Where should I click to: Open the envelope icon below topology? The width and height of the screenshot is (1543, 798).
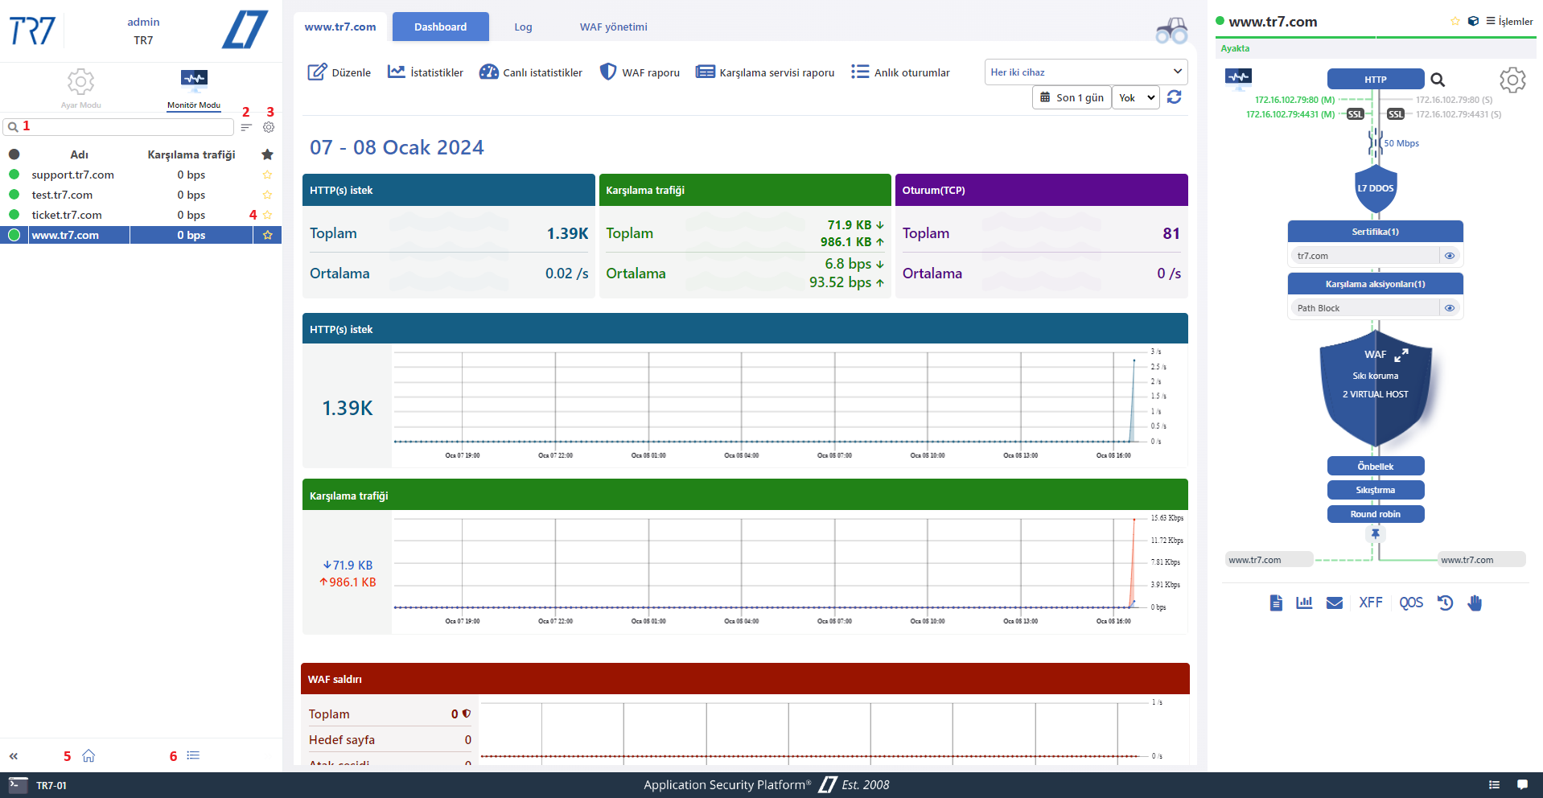[1335, 603]
